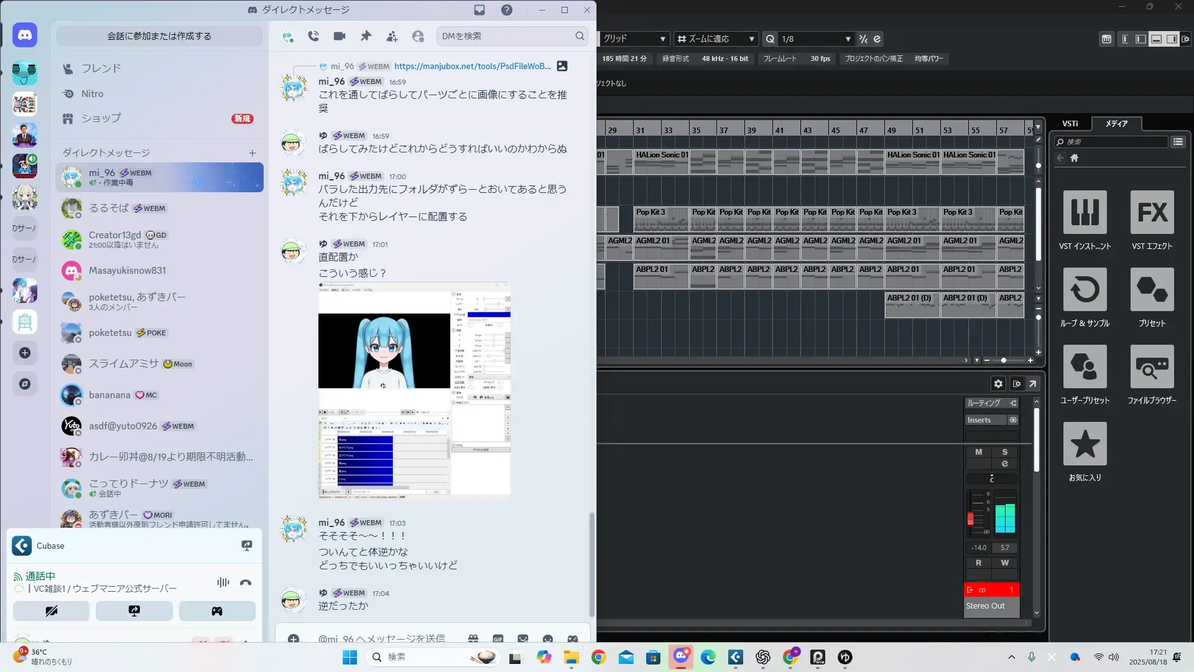This screenshot has width=1194, height=672.
Task: Show pinned messages in the DM
Action: coord(366,36)
